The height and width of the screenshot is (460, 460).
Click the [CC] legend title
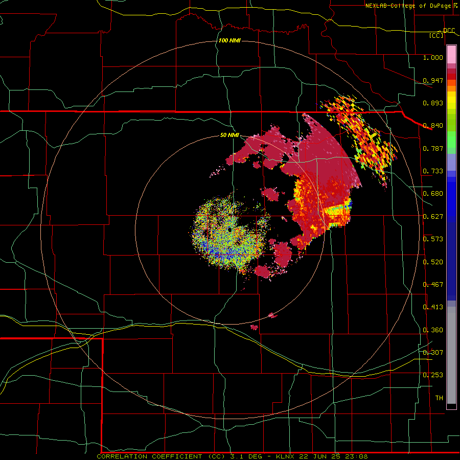coord(436,35)
